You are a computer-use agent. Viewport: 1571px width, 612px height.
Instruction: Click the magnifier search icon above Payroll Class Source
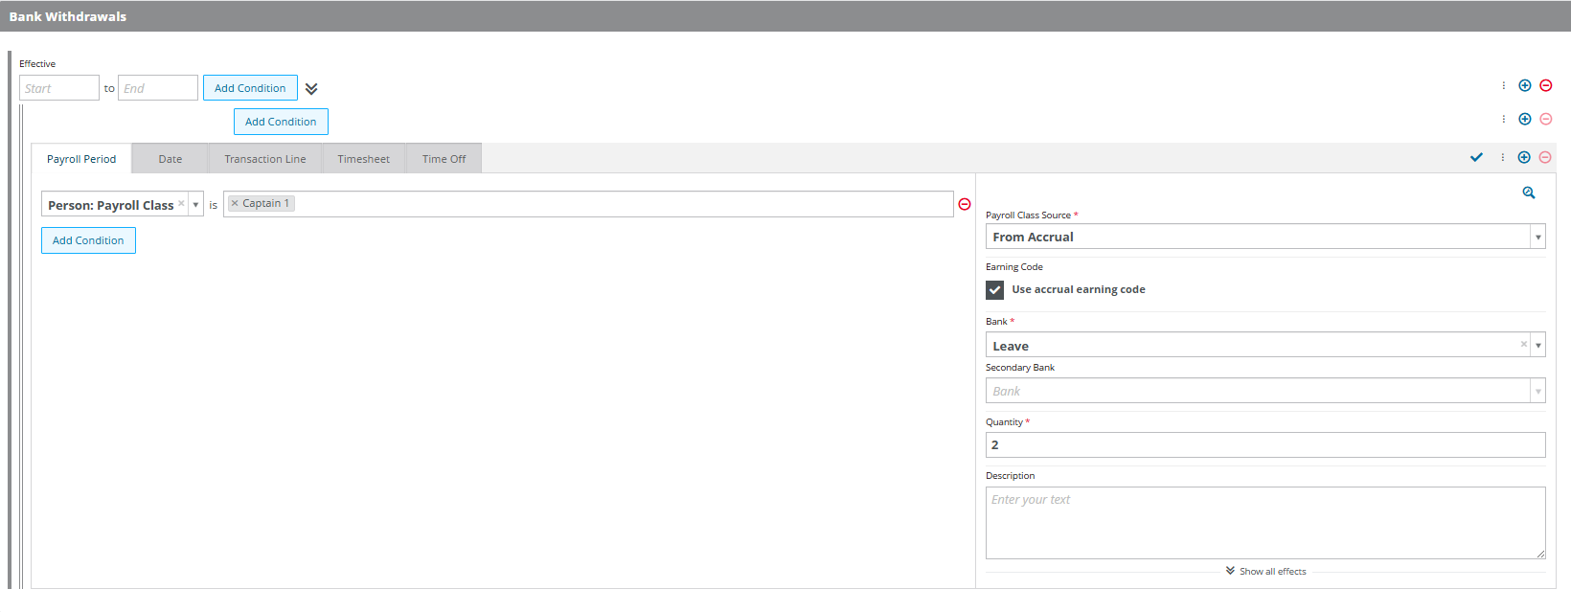pos(1529,193)
